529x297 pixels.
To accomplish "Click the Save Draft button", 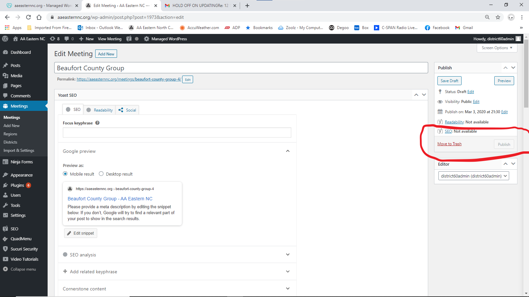I will point(449,81).
